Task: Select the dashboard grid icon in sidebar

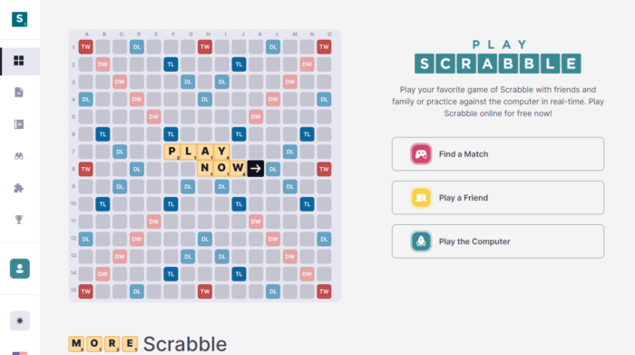Action: click(x=19, y=61)
